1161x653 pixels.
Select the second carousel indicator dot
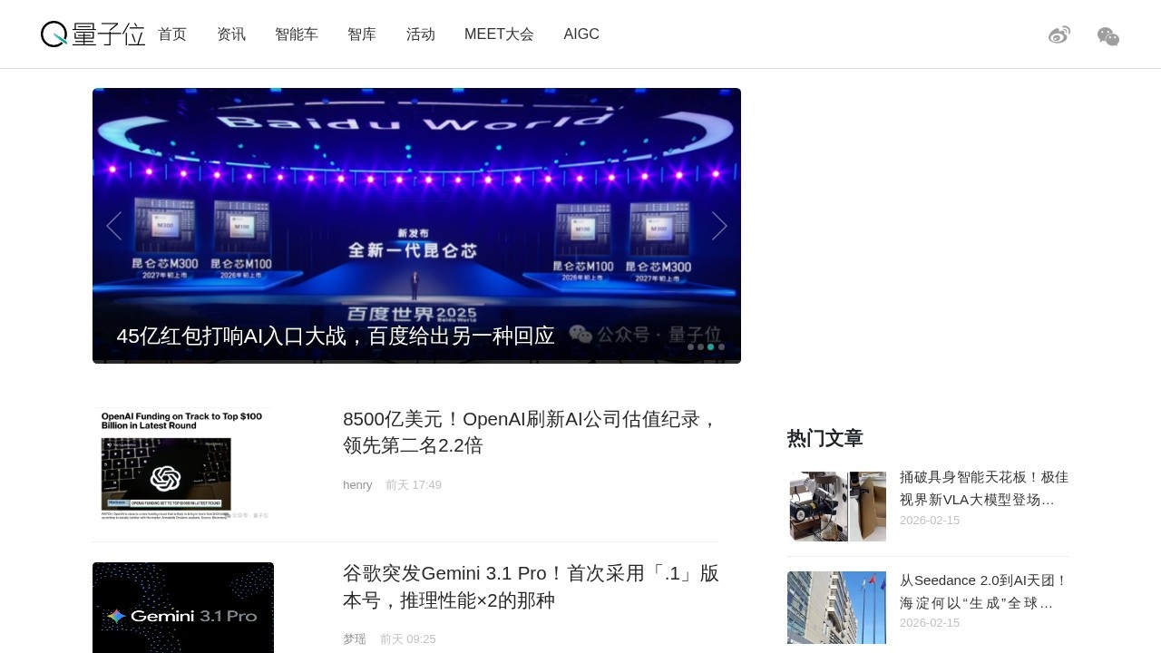[700, 347]
